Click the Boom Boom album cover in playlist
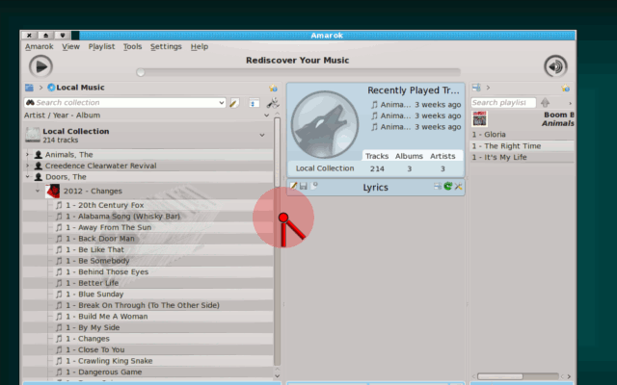Viewport: 617px width, 385px height. [x=480, y=118]
